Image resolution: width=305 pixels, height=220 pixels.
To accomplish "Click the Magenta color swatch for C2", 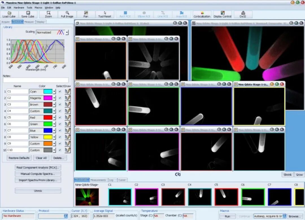I will 48,98.
